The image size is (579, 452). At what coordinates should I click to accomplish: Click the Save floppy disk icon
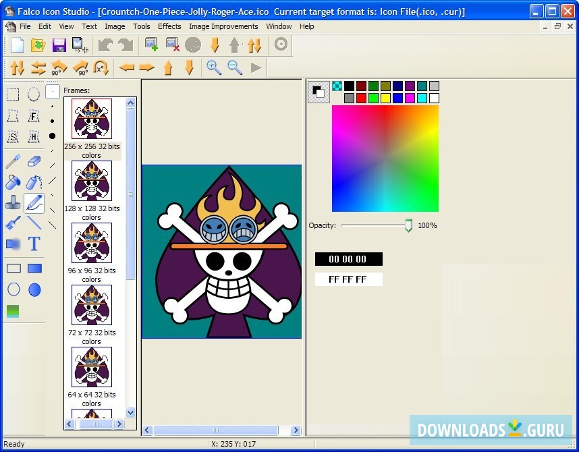click(x=59, y=45)
